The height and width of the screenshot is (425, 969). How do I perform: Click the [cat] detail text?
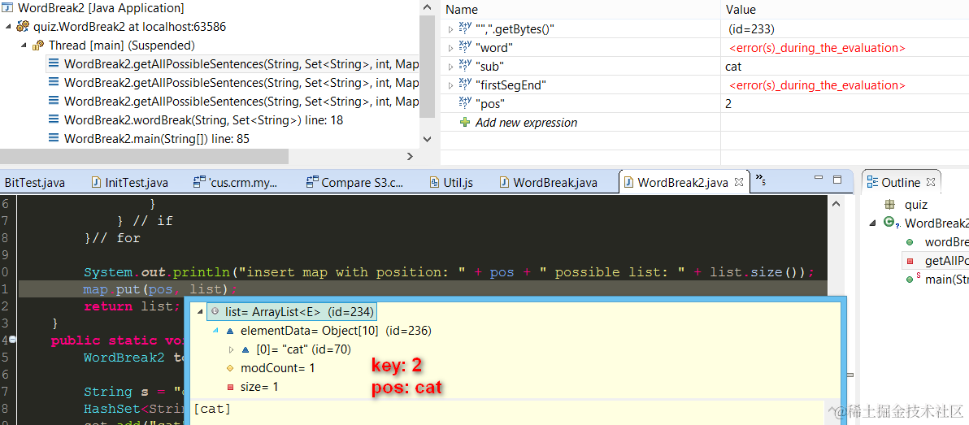click(x=212, y=409)
